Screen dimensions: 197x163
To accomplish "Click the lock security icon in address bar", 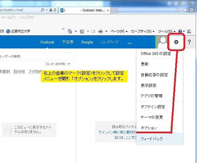I will (x=51, y=10).
